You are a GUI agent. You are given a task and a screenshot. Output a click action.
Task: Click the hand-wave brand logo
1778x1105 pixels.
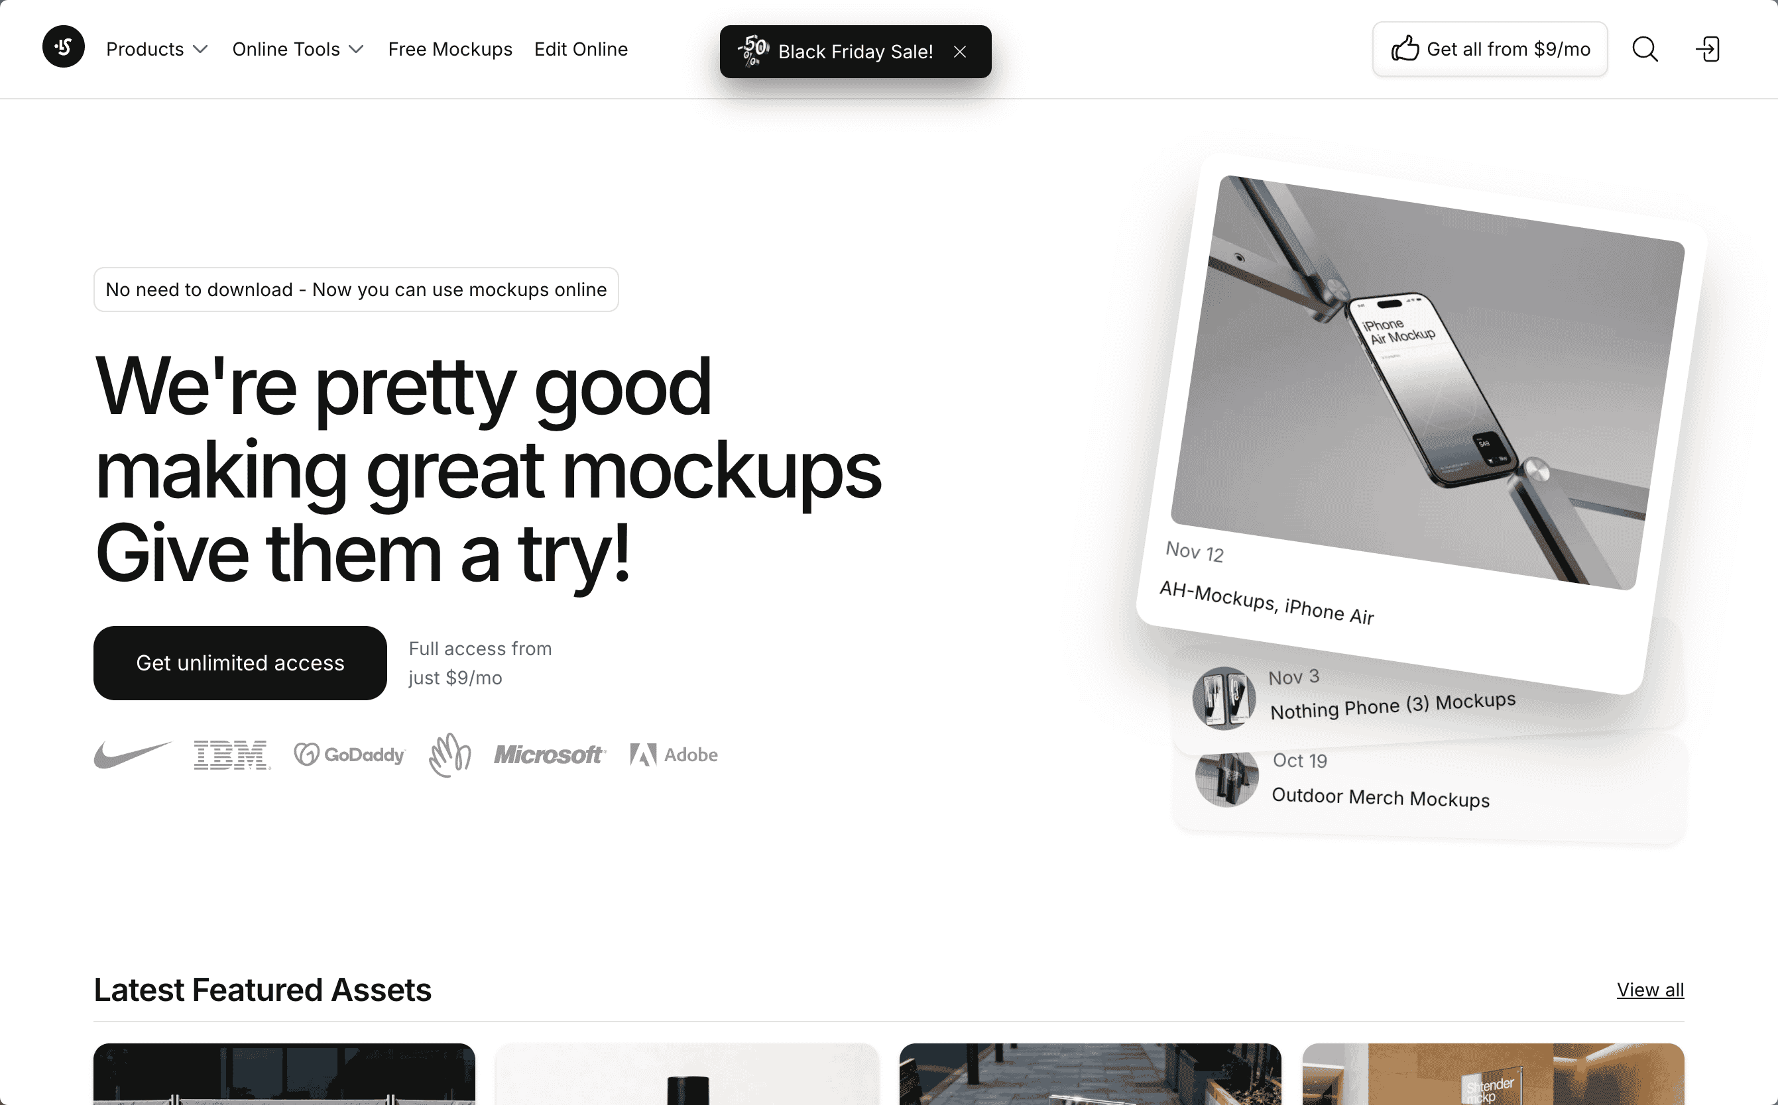click(449, 755)
